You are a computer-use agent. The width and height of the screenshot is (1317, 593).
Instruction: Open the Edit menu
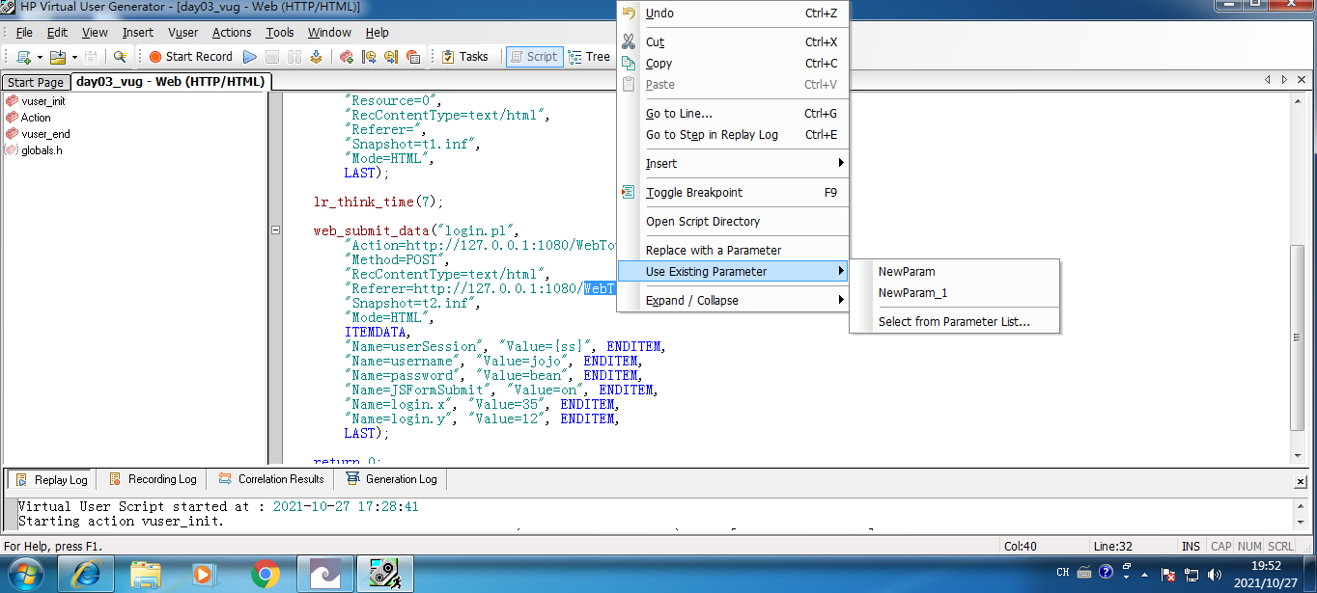57,33
